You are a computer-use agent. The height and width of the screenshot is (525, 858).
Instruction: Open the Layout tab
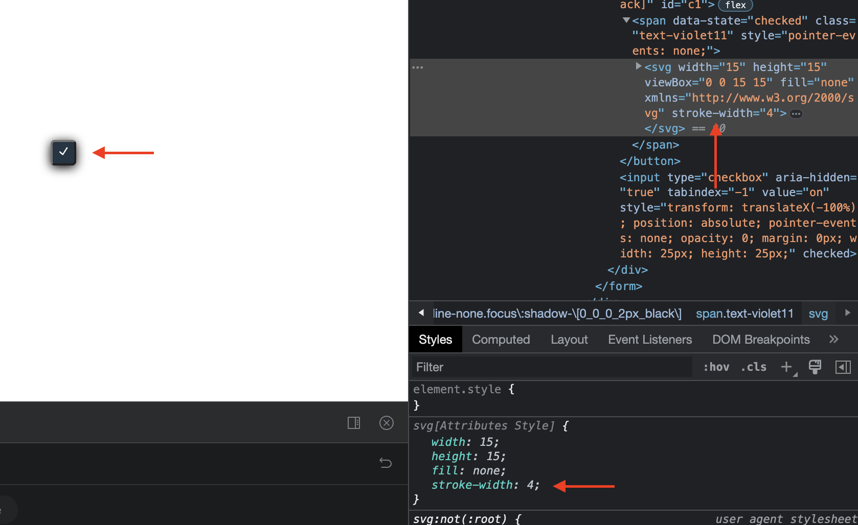pos(569,339)
